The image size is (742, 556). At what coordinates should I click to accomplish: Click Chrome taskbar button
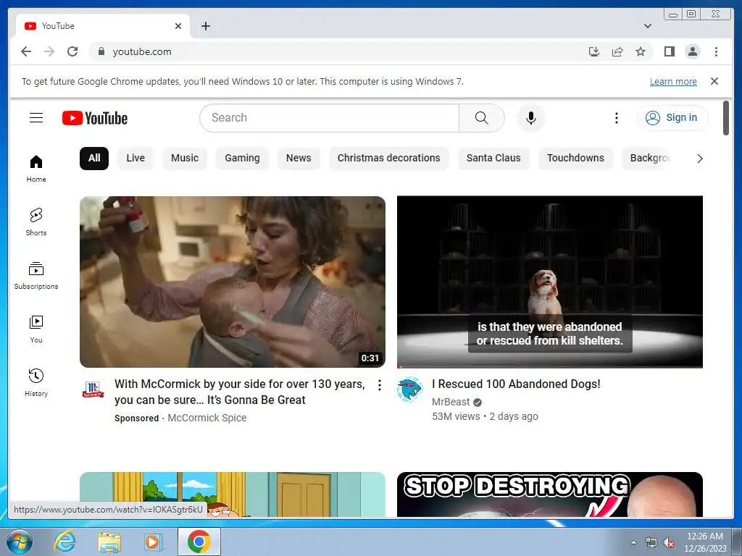click(x=199, y=542)
